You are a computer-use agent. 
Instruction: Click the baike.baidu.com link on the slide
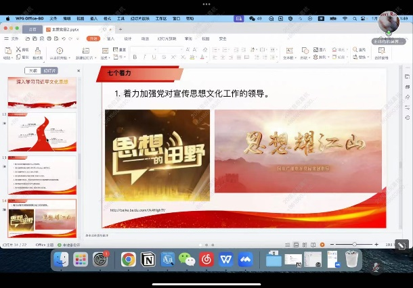tap(137, 210)
